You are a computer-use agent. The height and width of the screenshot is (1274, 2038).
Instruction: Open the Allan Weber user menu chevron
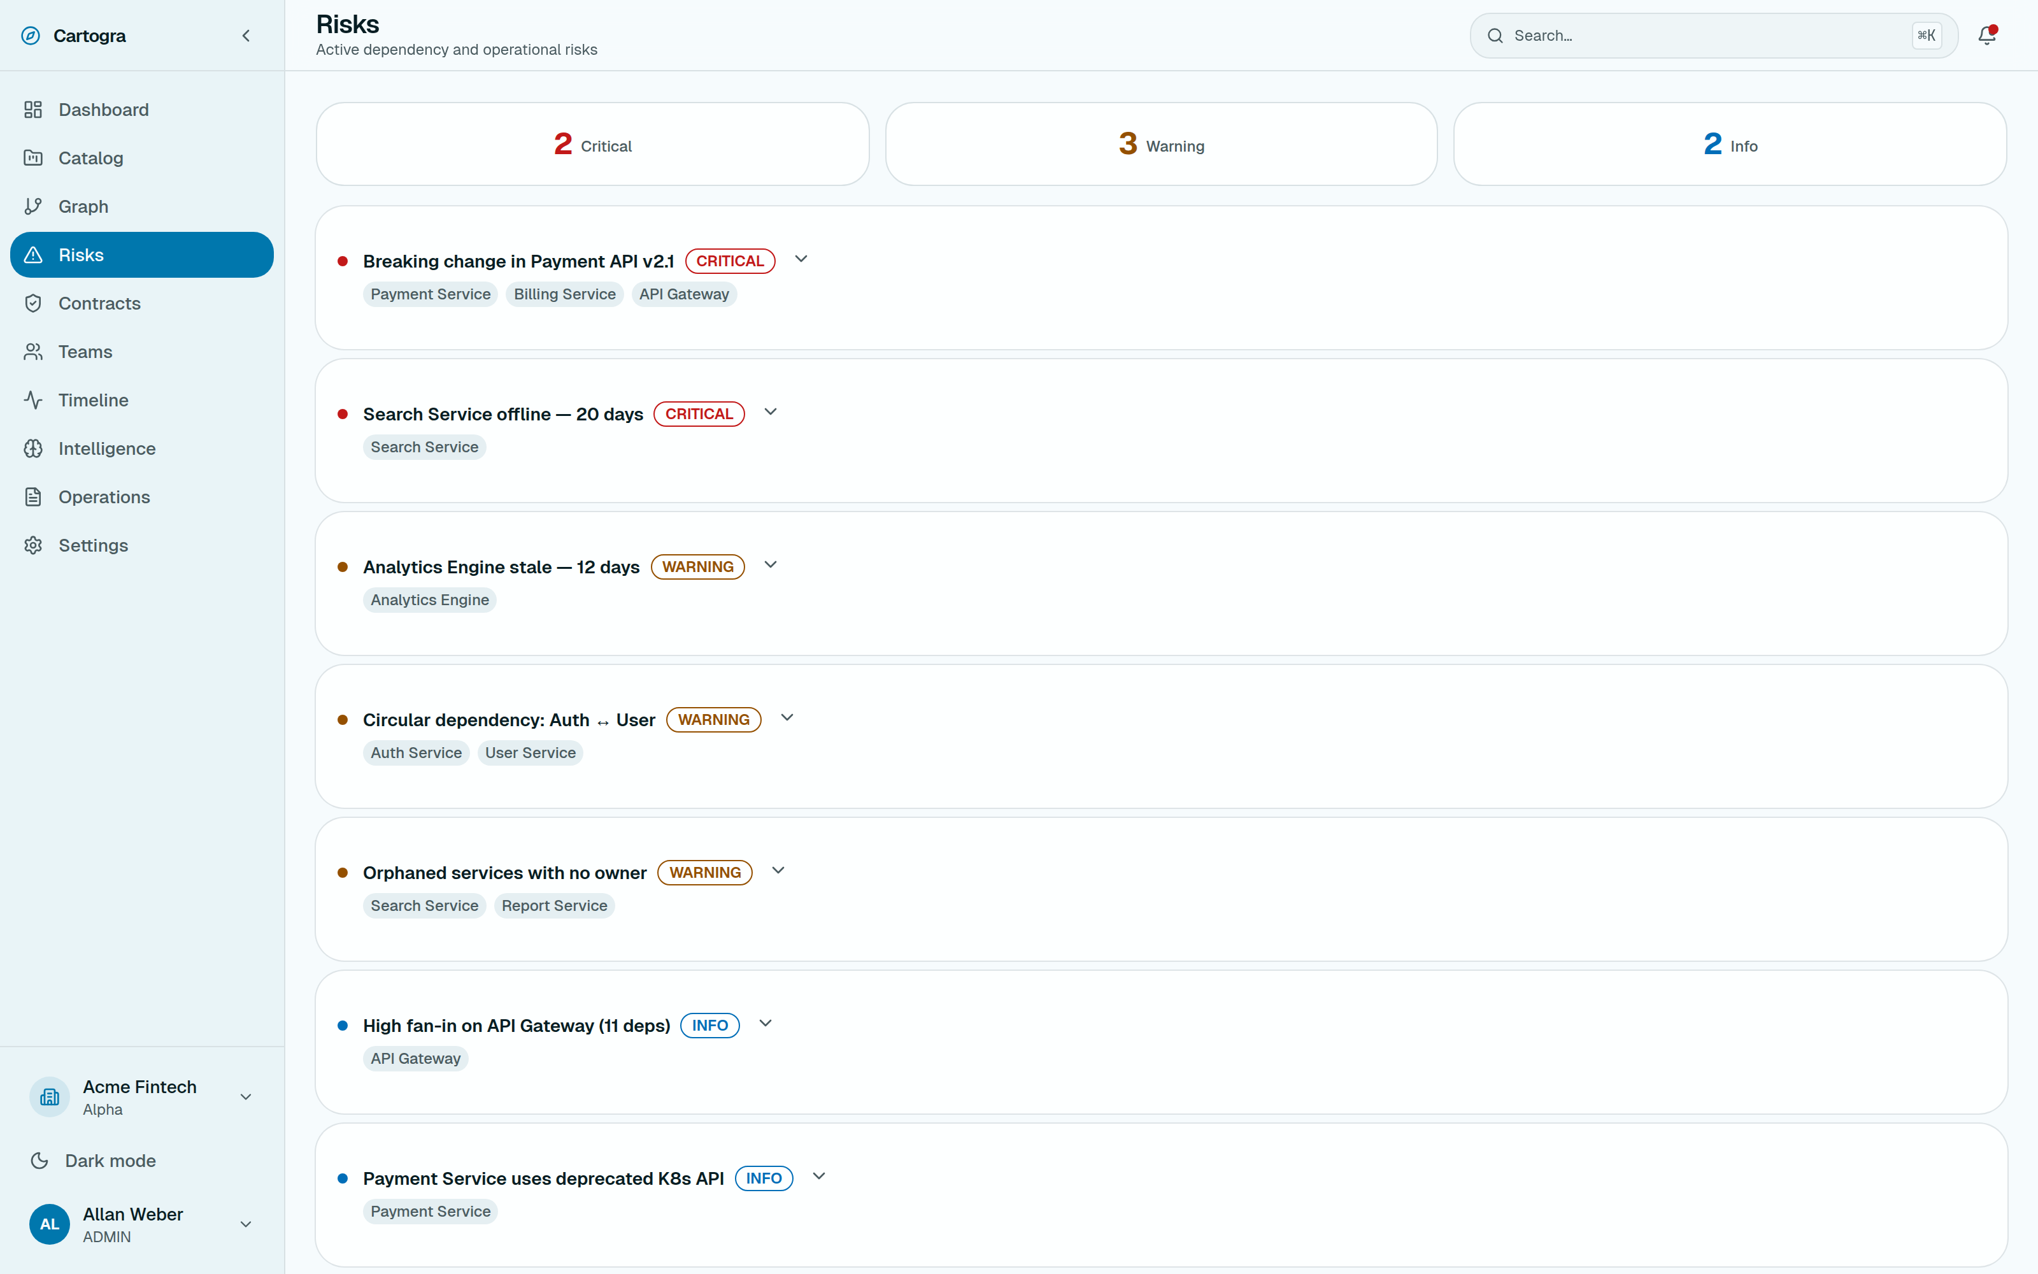tap(246, 1224)
